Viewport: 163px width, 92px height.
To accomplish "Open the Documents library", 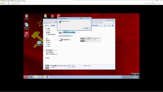I will (x=48, y=44).
